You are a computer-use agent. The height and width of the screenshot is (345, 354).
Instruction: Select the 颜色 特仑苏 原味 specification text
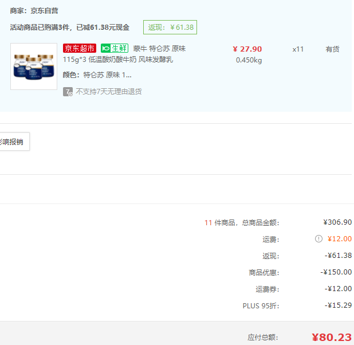pos(97,75)
